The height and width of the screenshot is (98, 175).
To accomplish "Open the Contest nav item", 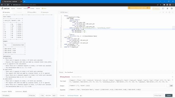I will click(32, 8).
